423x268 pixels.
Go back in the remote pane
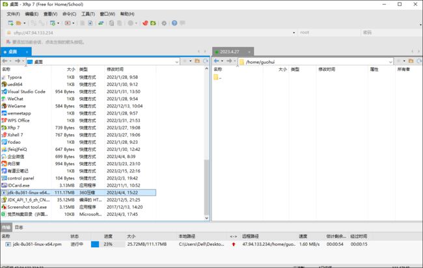pos(216,61)
